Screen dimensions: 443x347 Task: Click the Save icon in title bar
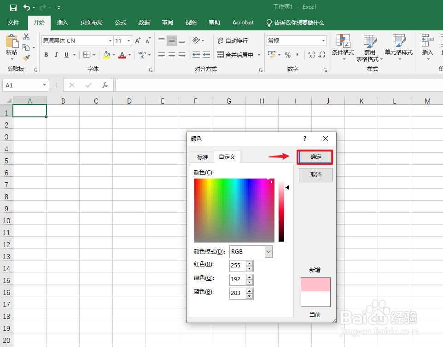(13, 8)
